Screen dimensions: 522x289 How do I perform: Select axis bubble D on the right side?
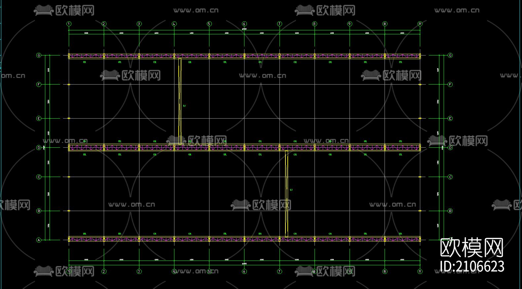point(450,148)
